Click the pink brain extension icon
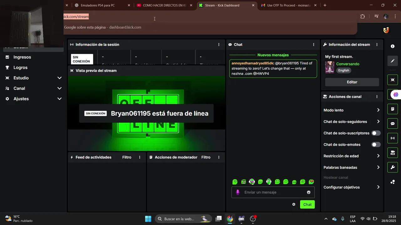Image resolution: width=401 pixels, height=225 pixels. (395, 94)
